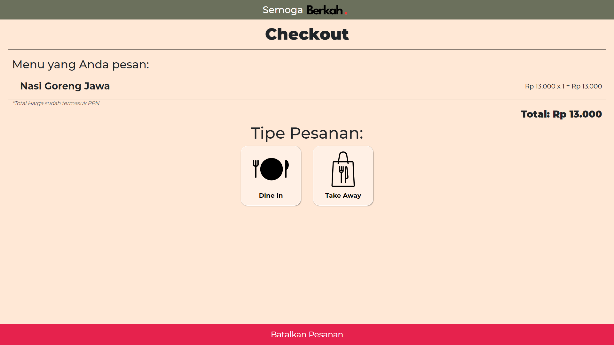Screen dimensions: 614x345
Task: Click the takeaway bag icon
Action: tap(343, 169)
